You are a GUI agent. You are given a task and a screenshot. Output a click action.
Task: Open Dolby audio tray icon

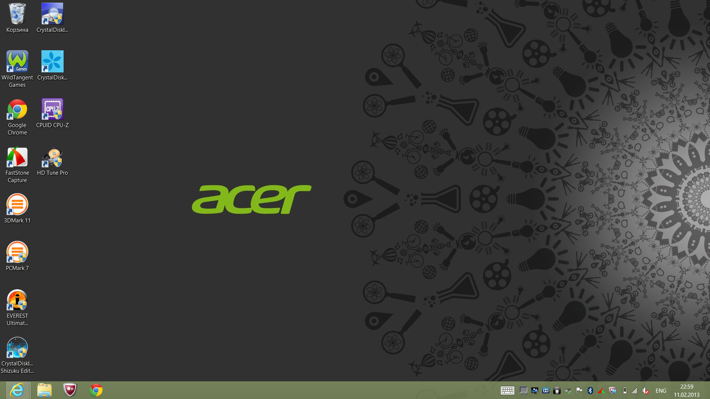(546, 391)
